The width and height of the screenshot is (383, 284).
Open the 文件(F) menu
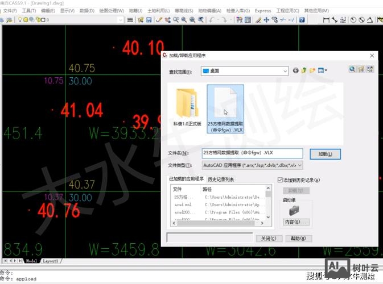click(10, 11)
